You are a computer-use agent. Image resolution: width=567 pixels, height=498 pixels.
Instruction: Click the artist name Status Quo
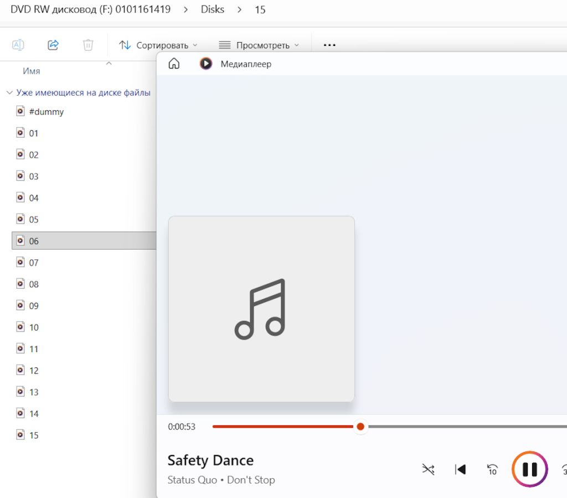point(192,480)
